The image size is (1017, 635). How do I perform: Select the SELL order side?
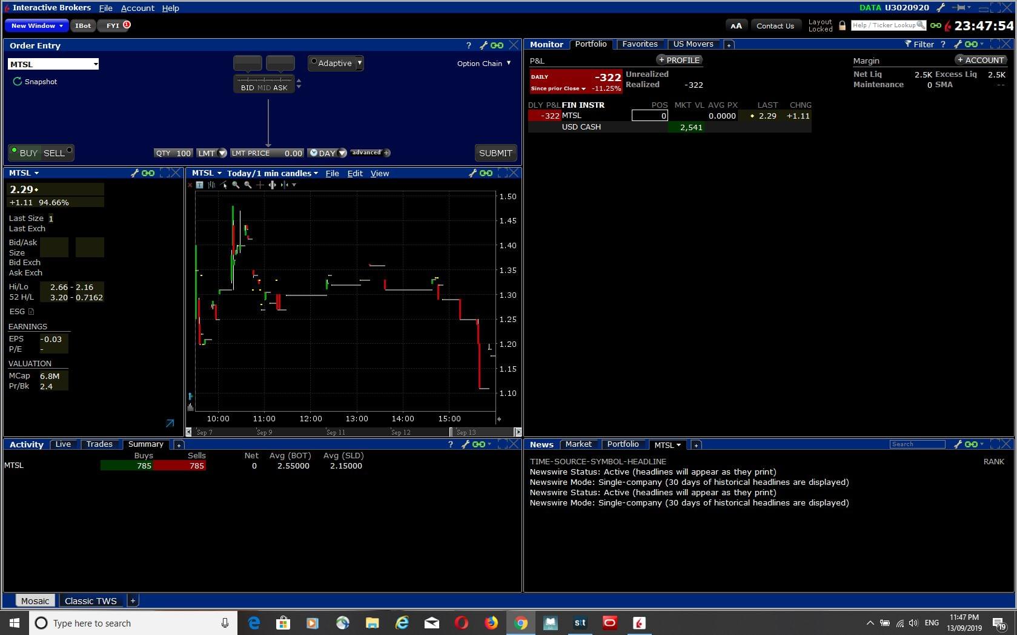click(x=55, y=153)
